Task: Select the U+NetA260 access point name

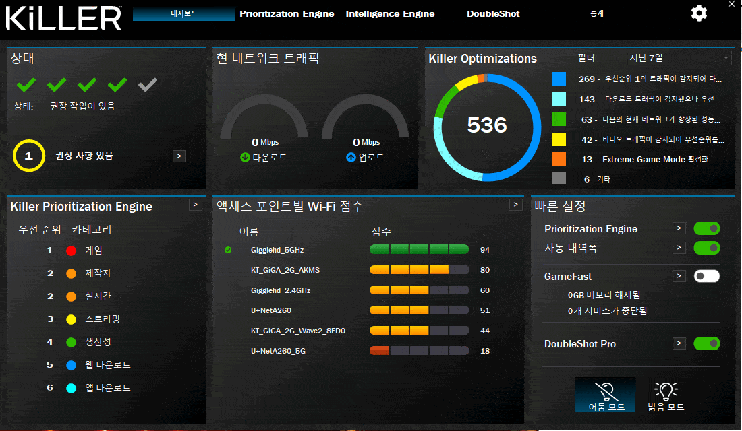Action: click(271, 310)
